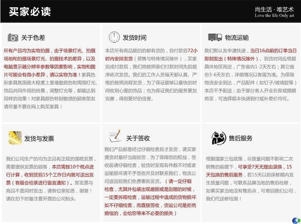The image size is (301, 224).
Task: Click the 尚生活·唯艺术 slogan text
Action: (274, 10)
